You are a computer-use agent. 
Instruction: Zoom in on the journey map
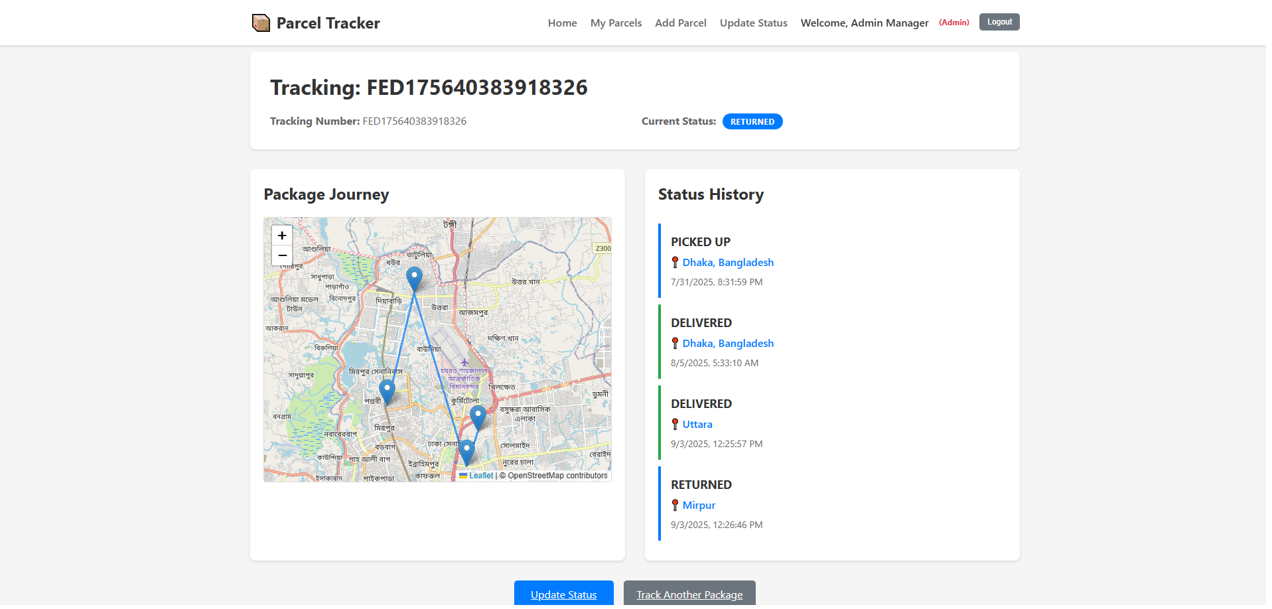[x=282, y=236]
